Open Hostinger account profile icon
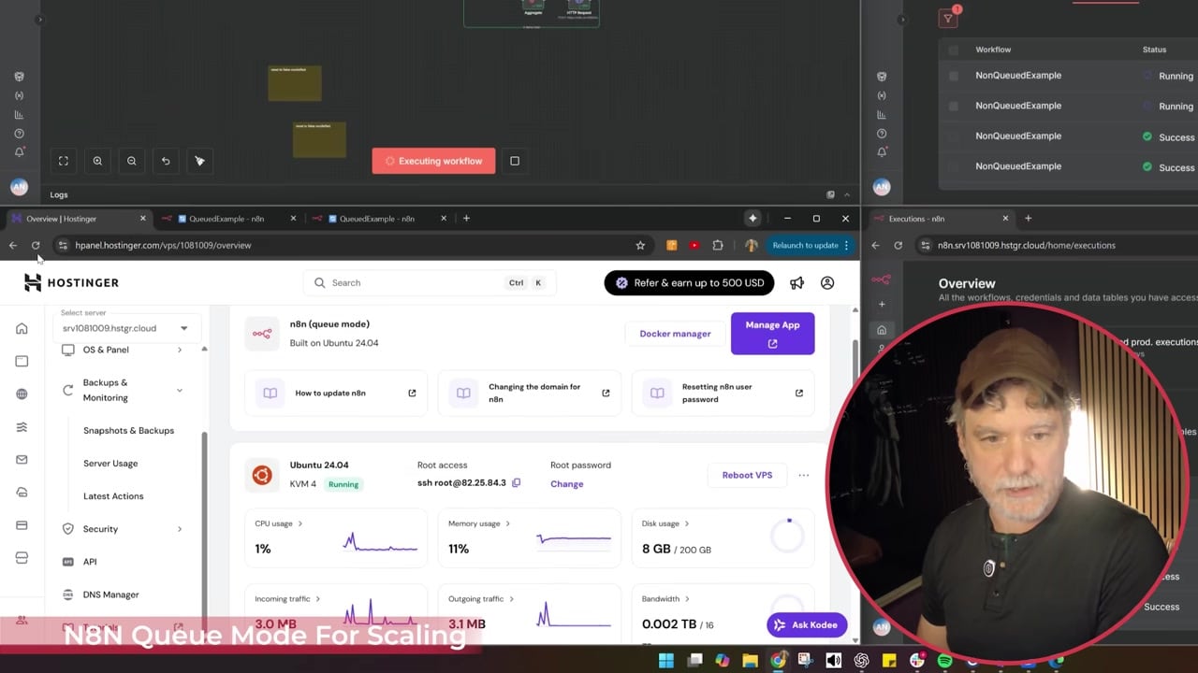This screenshot has width=1198, height=673. pos(827,282)
